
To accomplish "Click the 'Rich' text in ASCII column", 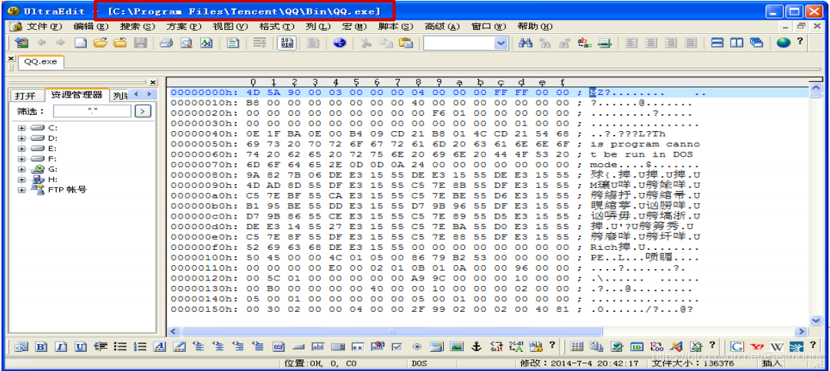I will pyautogui.click(x=604, y=248).
